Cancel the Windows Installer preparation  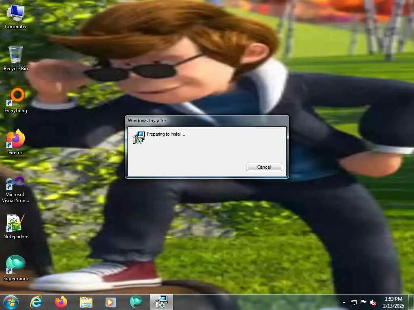click(264, 167)
